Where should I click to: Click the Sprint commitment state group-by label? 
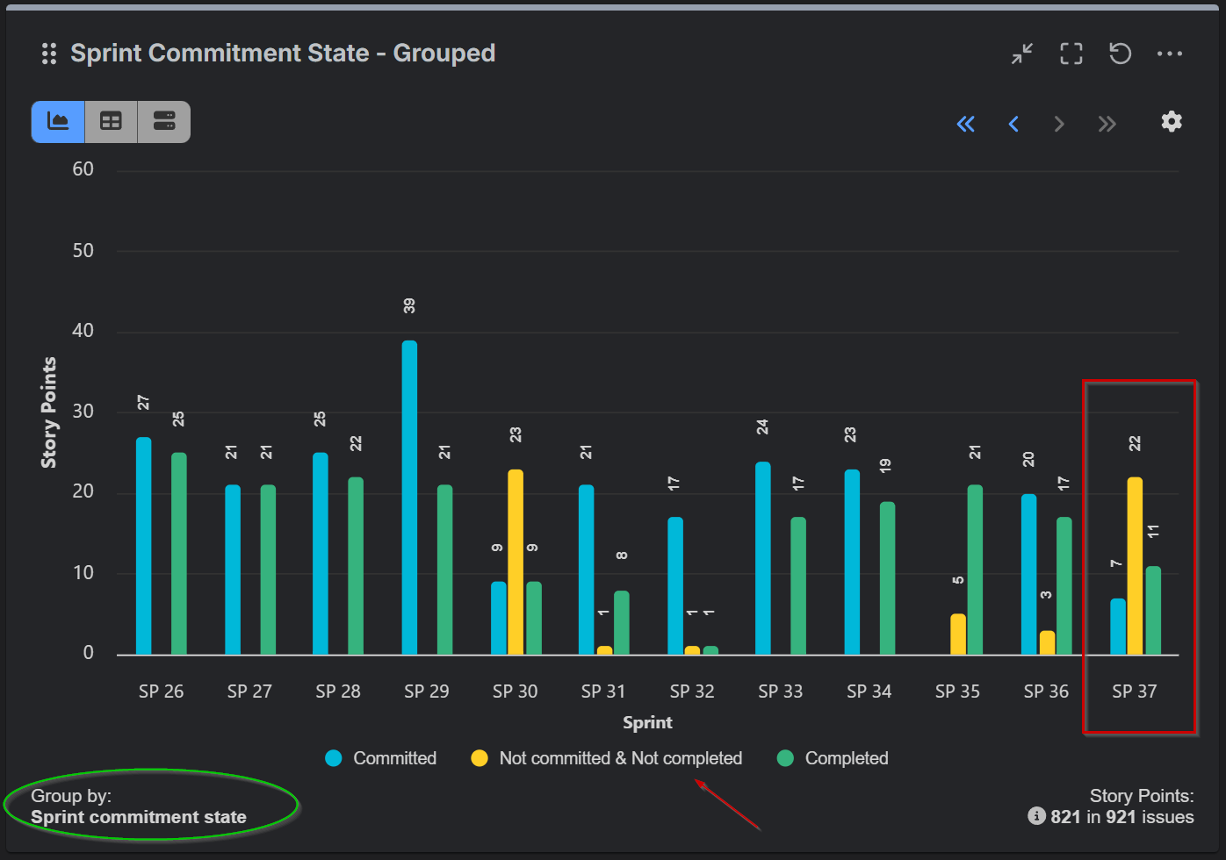point(139,817)
